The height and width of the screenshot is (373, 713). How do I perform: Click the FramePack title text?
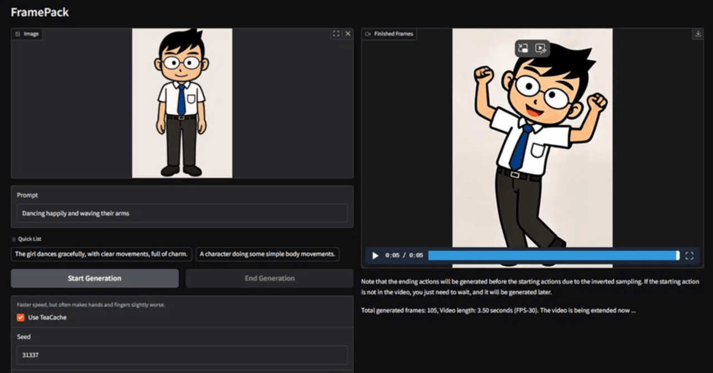pos(40,12)
